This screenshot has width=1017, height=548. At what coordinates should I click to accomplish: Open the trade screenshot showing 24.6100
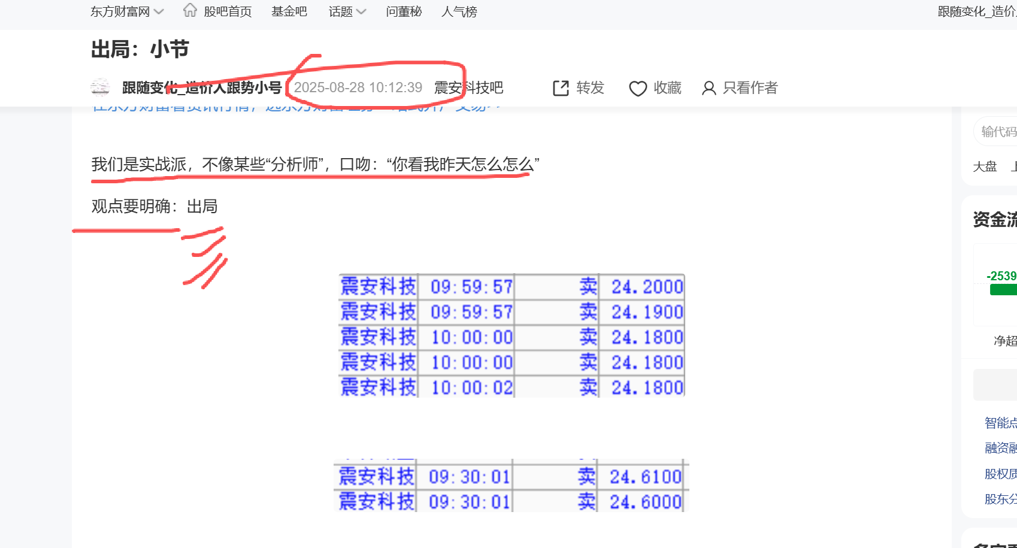point(511,486)
